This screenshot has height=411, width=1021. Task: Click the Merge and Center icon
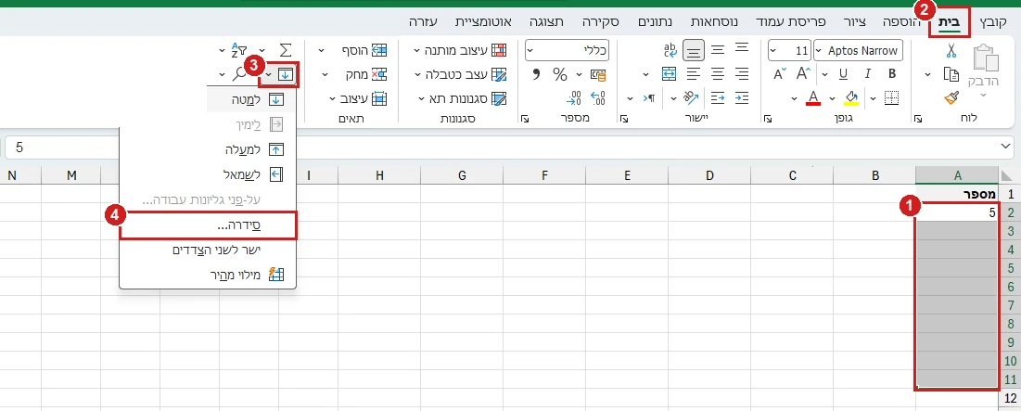670,73
